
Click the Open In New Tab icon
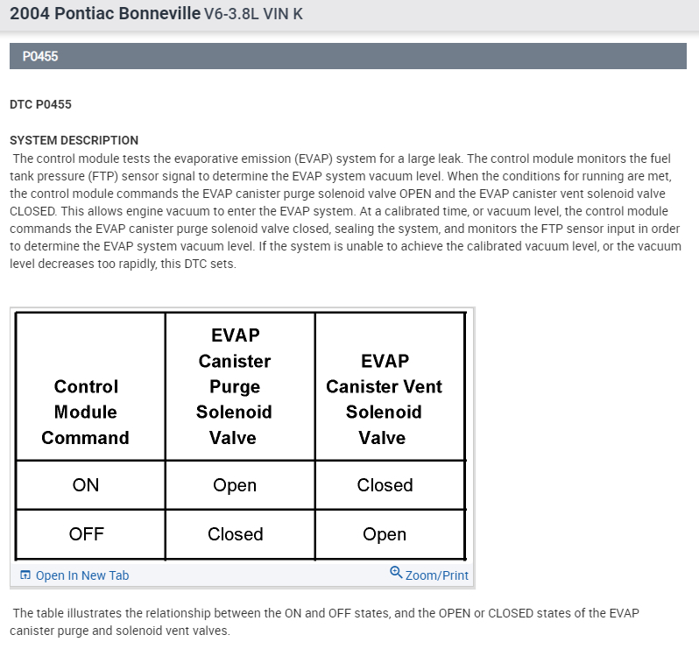click(25, 575)
